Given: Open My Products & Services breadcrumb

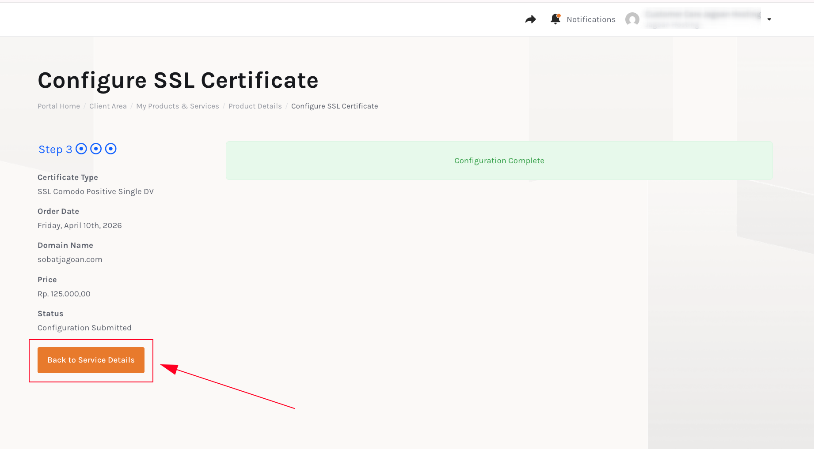Looking at the screenshot, I should pos(177,106).
